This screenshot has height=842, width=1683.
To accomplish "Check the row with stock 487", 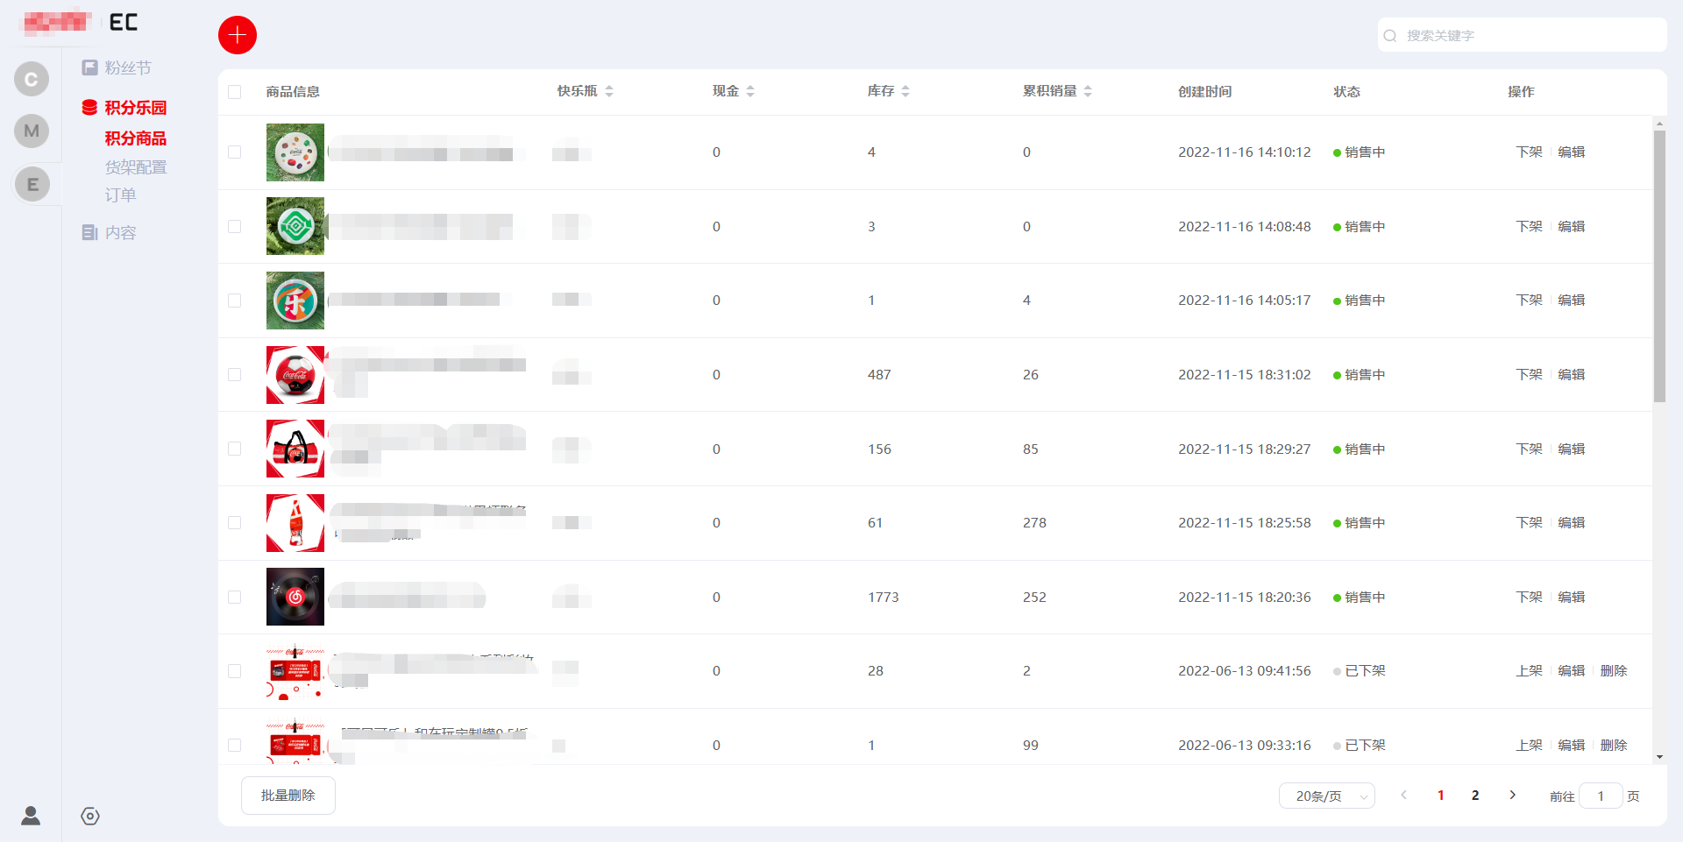I will [234, 375].
